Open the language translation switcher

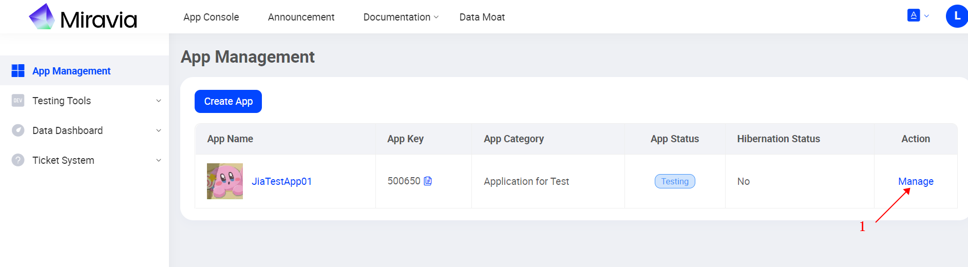click(x=918, y=16)
